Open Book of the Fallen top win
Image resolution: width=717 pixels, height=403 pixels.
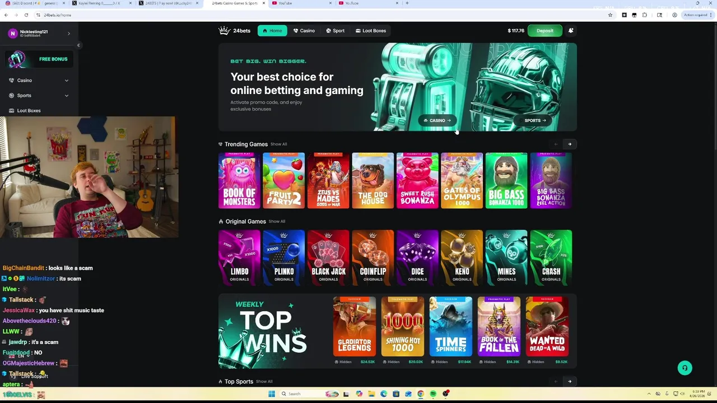(x=499, y=326)
